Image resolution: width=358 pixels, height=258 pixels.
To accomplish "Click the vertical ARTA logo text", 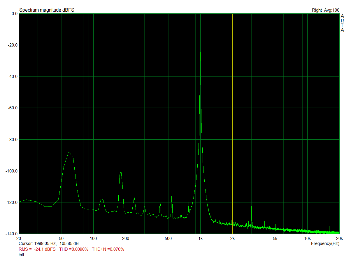I will 343,23.
